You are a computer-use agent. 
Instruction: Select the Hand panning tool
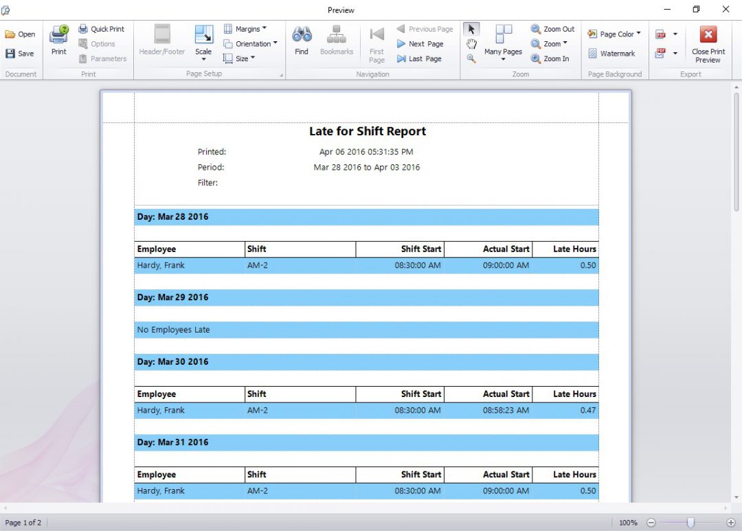(471, 43)
